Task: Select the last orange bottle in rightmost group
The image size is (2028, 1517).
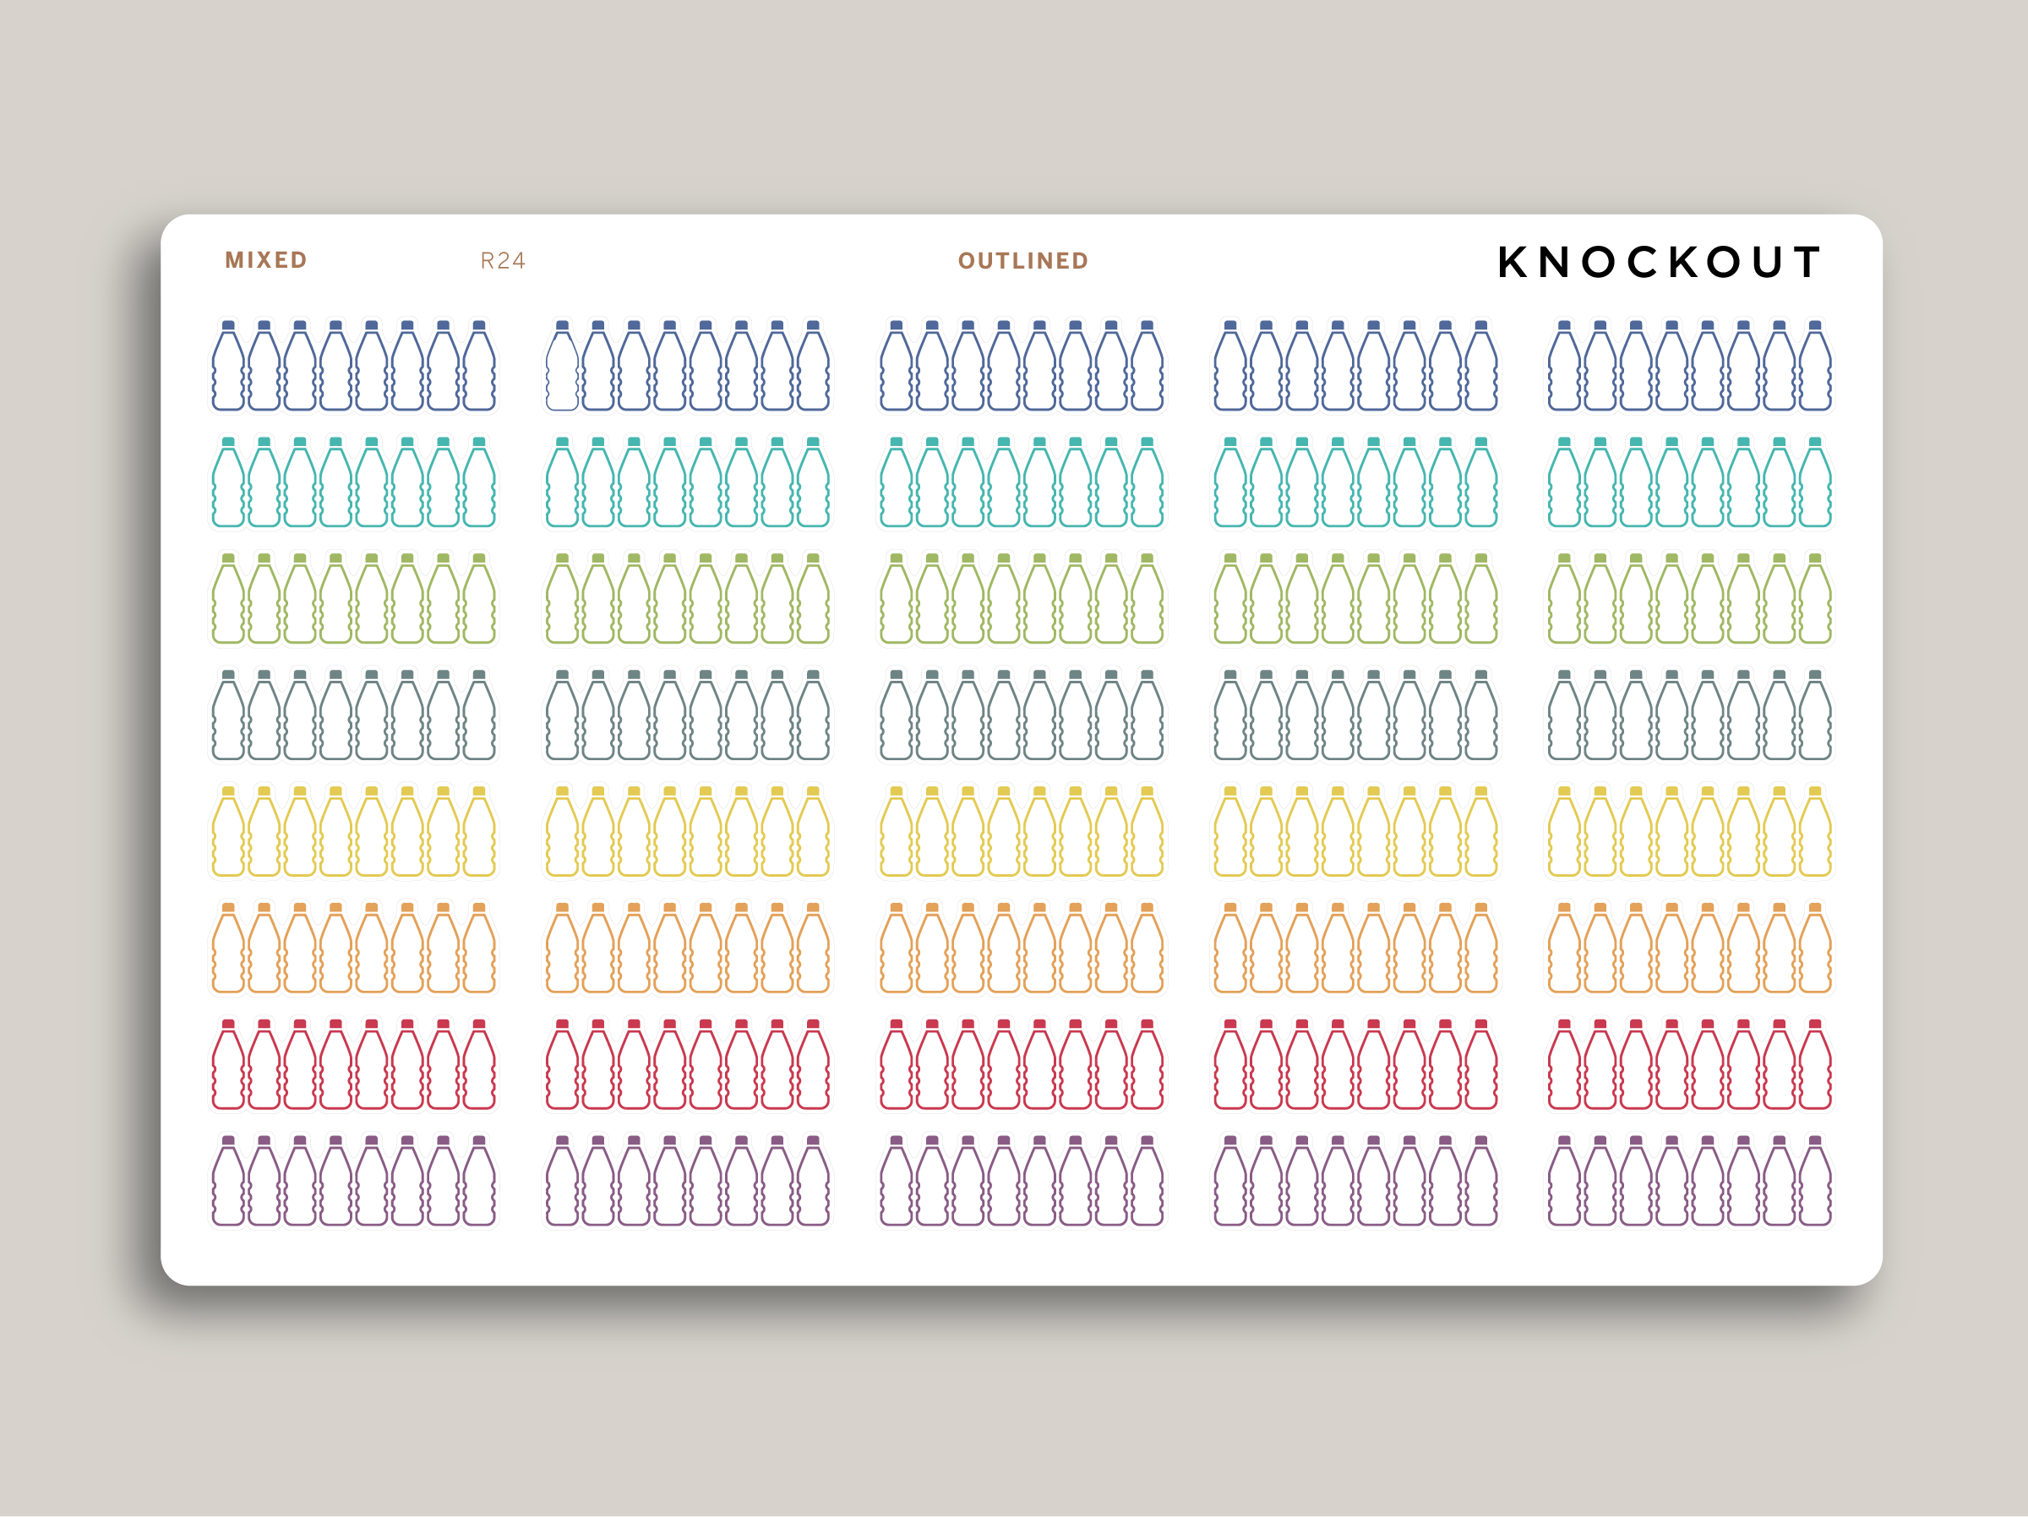Action: tap(1814, 949)
